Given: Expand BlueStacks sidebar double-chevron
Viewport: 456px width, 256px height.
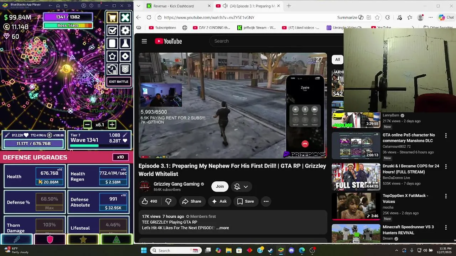Looking at the screenshot, I should click(129, 6).
